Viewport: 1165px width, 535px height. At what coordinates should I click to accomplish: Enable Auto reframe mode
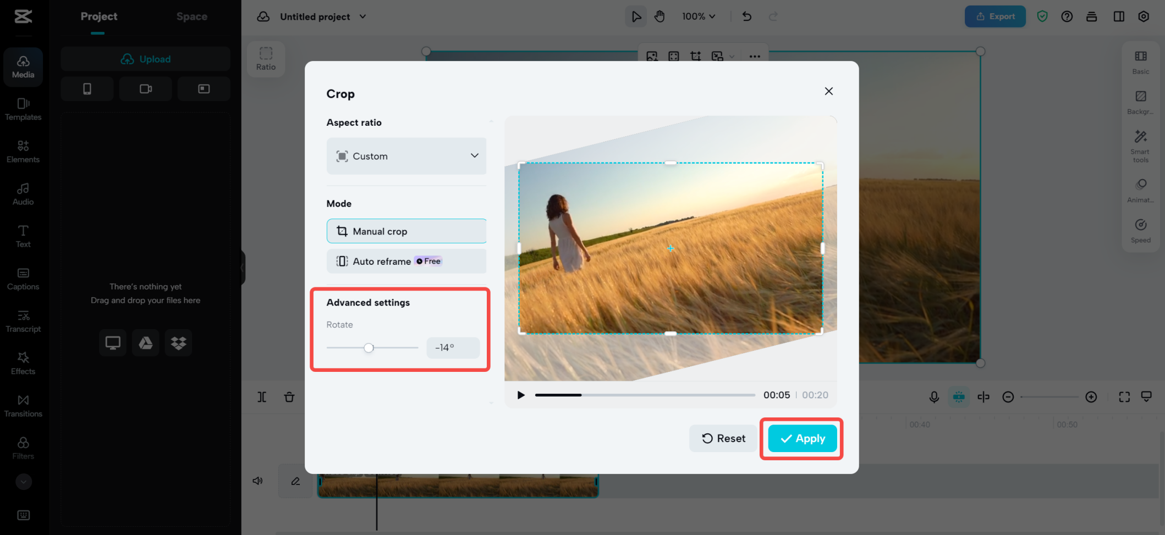point(406,261)
